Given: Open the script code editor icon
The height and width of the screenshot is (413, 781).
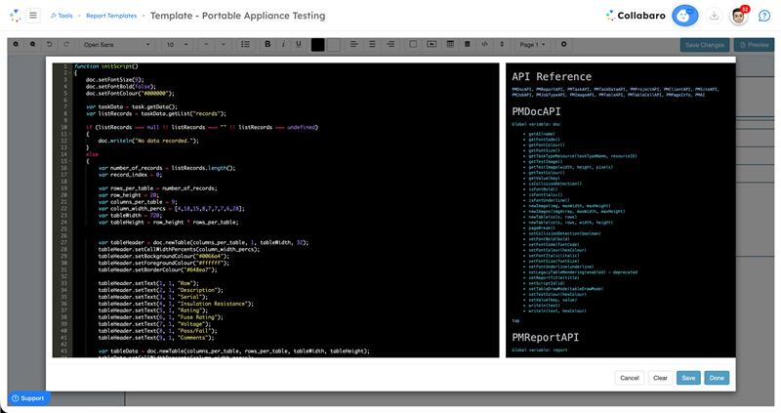Looking at the screenshot, I should point(484,44).
